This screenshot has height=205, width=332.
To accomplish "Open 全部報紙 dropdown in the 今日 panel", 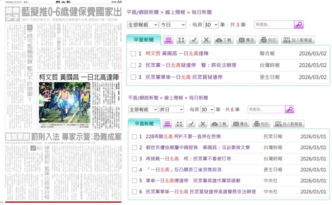I will 143,25.
